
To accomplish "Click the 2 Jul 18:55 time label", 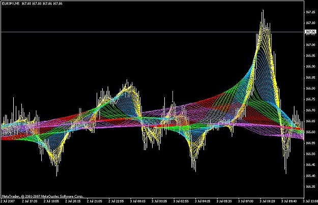I will 51,201.
